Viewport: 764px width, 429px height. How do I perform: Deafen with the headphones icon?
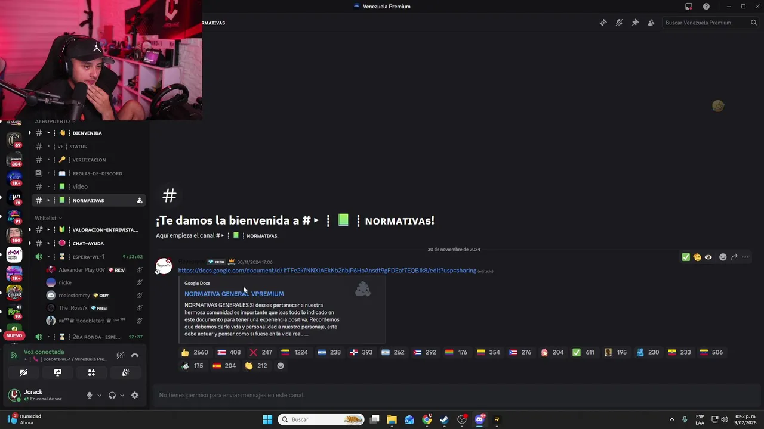[x=112, y=395]
